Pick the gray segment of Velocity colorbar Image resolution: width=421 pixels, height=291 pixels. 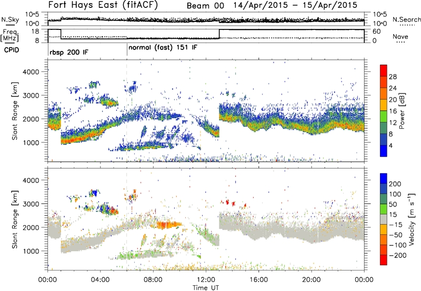click(x=384, y=220)
